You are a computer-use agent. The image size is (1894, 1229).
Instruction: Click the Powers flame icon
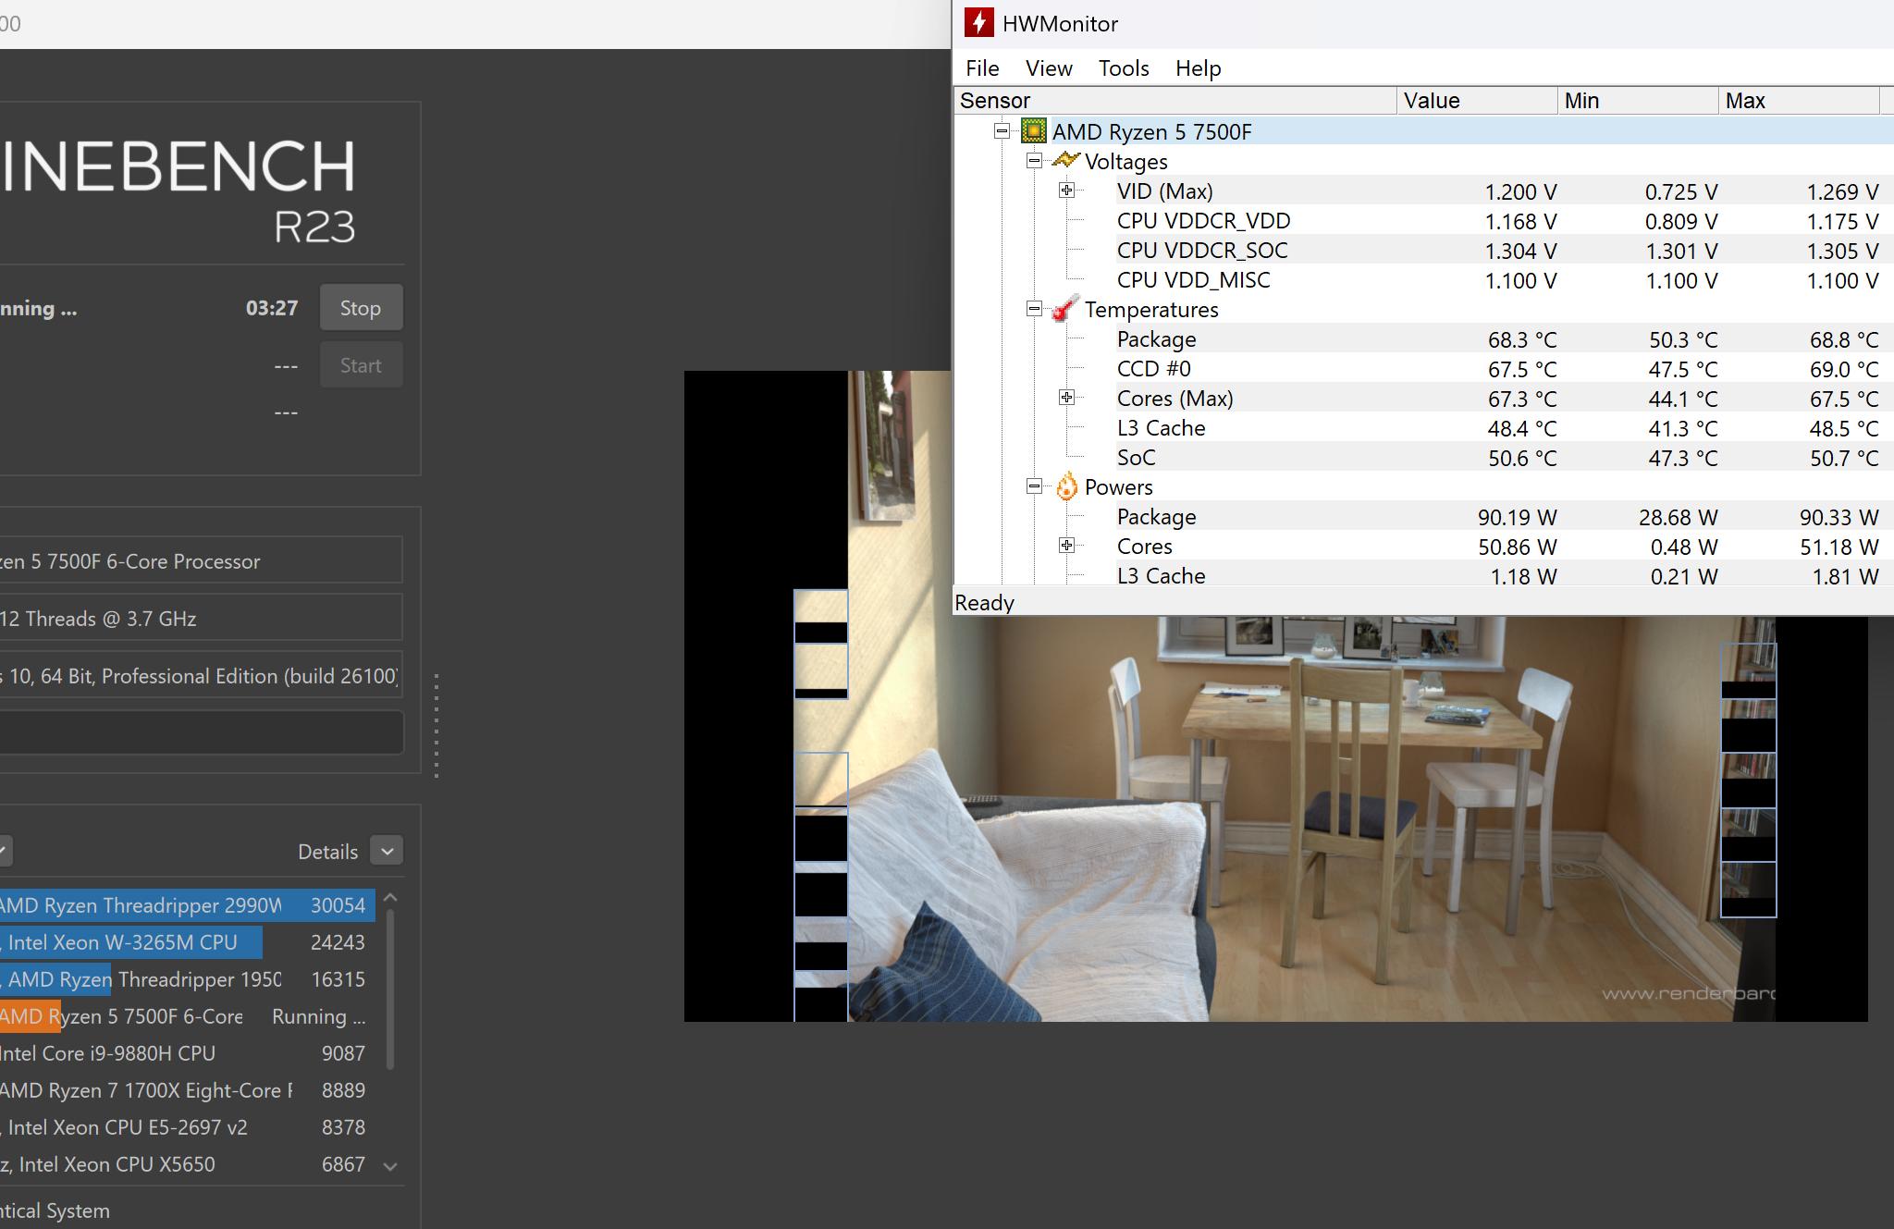(1066, 486)
